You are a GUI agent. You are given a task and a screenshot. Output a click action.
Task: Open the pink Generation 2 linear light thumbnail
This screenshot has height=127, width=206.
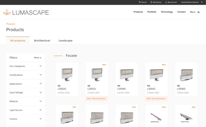point(156,117)
